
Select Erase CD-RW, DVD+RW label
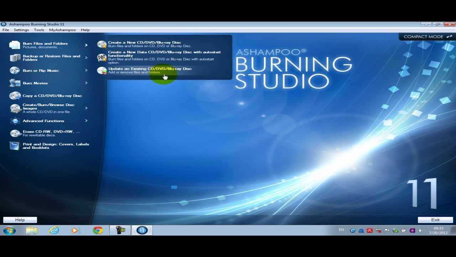(51, 132)
